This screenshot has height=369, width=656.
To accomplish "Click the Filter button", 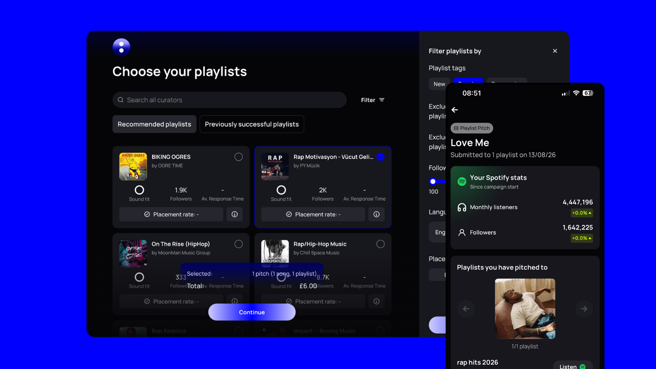I will (x=373, y=100).
